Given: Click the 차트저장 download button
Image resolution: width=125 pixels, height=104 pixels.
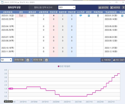Looking at the screenshot, I should pos(106,60).
